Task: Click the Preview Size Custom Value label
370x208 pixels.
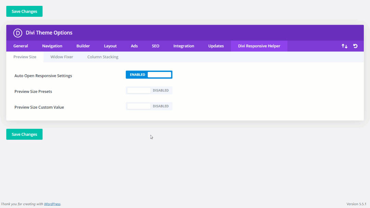Action: point(39,107)
